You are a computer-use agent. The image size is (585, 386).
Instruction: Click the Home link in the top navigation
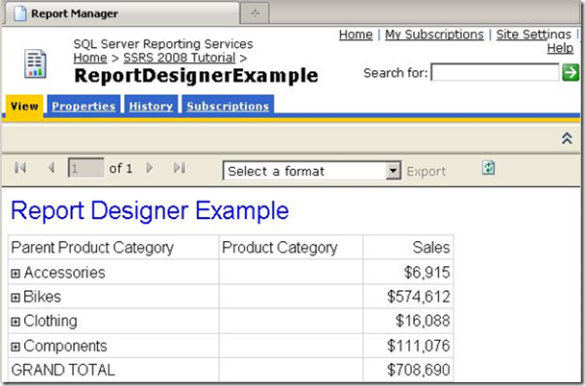click(x=355, y=35)
